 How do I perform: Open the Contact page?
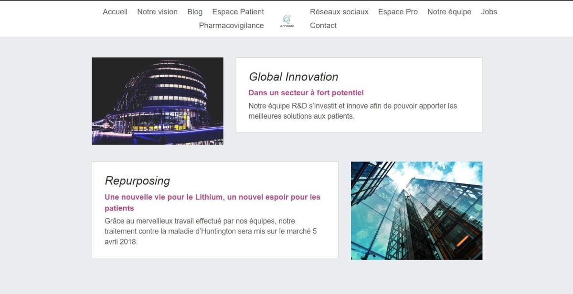coord(323,25)
